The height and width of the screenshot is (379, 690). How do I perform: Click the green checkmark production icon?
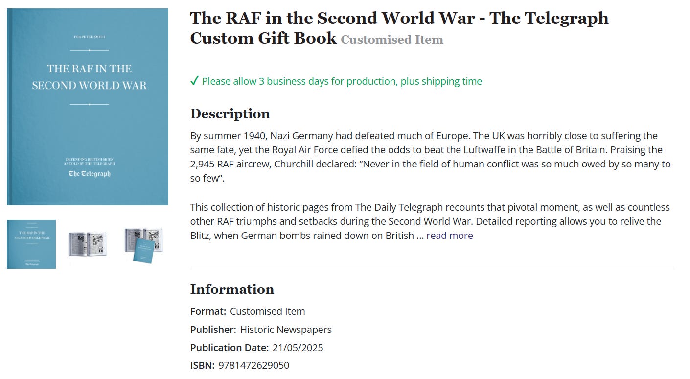(x=194, y=80)
